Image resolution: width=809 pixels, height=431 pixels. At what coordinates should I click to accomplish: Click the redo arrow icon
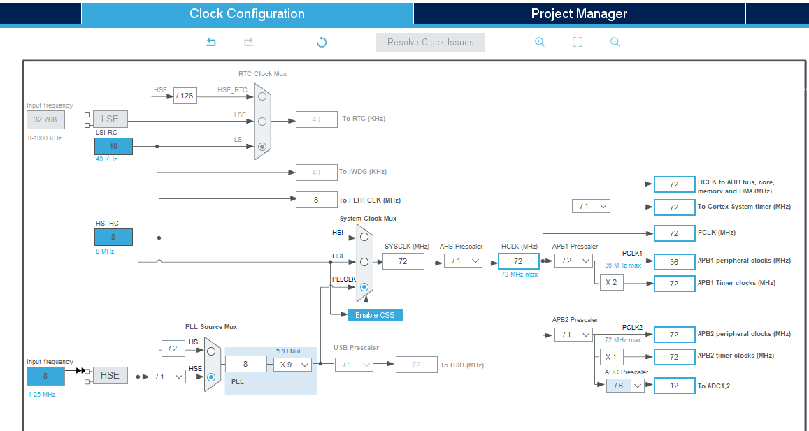click(249, 43)
